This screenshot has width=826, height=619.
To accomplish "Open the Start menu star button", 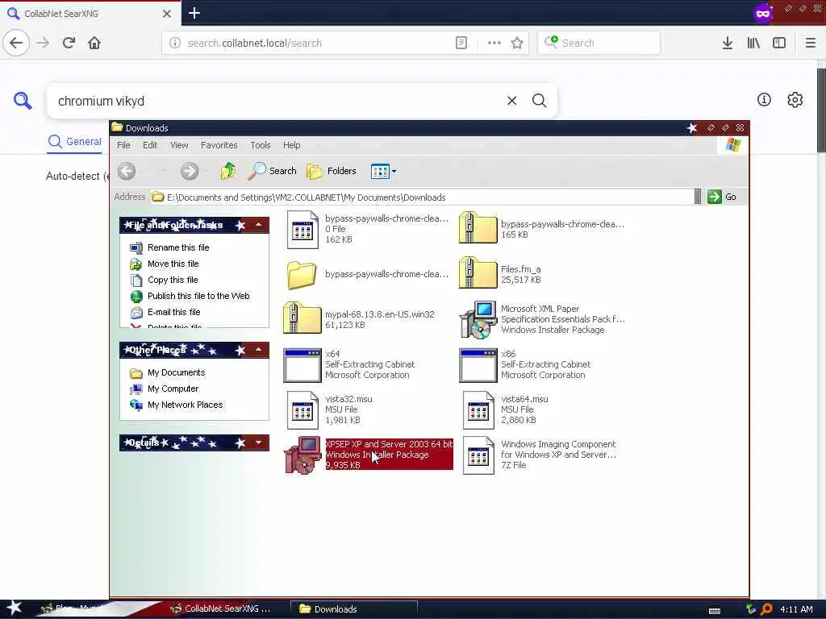I will (x=14, y=609).
